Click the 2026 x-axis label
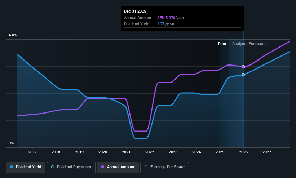This screenshot has height=178, width=296. pyautogui.click(x=243, y=152)
